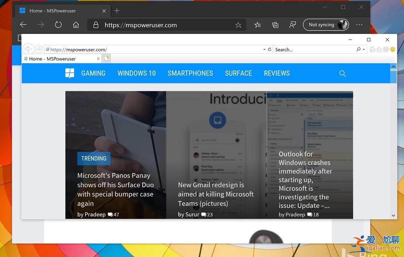
Task: Open Internet Explorer Settings via gear icon
Action: [386, 49]
